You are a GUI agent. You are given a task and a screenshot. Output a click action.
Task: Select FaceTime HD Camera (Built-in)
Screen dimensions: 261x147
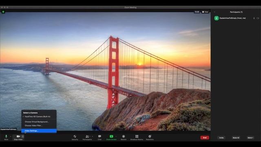[x=39, y=117]
